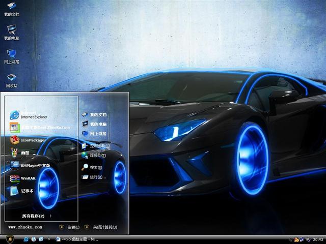Open 回收站 recycle bin on desktop
The height and width of the screenshot is (244, 326).
pyautogui.click(x=12, y=80)
